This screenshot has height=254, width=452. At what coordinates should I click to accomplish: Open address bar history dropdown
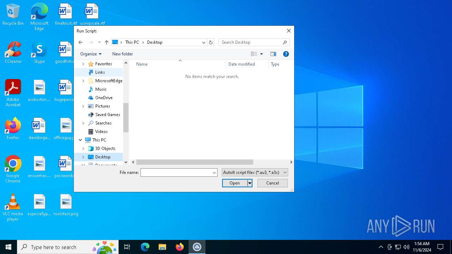204,42
